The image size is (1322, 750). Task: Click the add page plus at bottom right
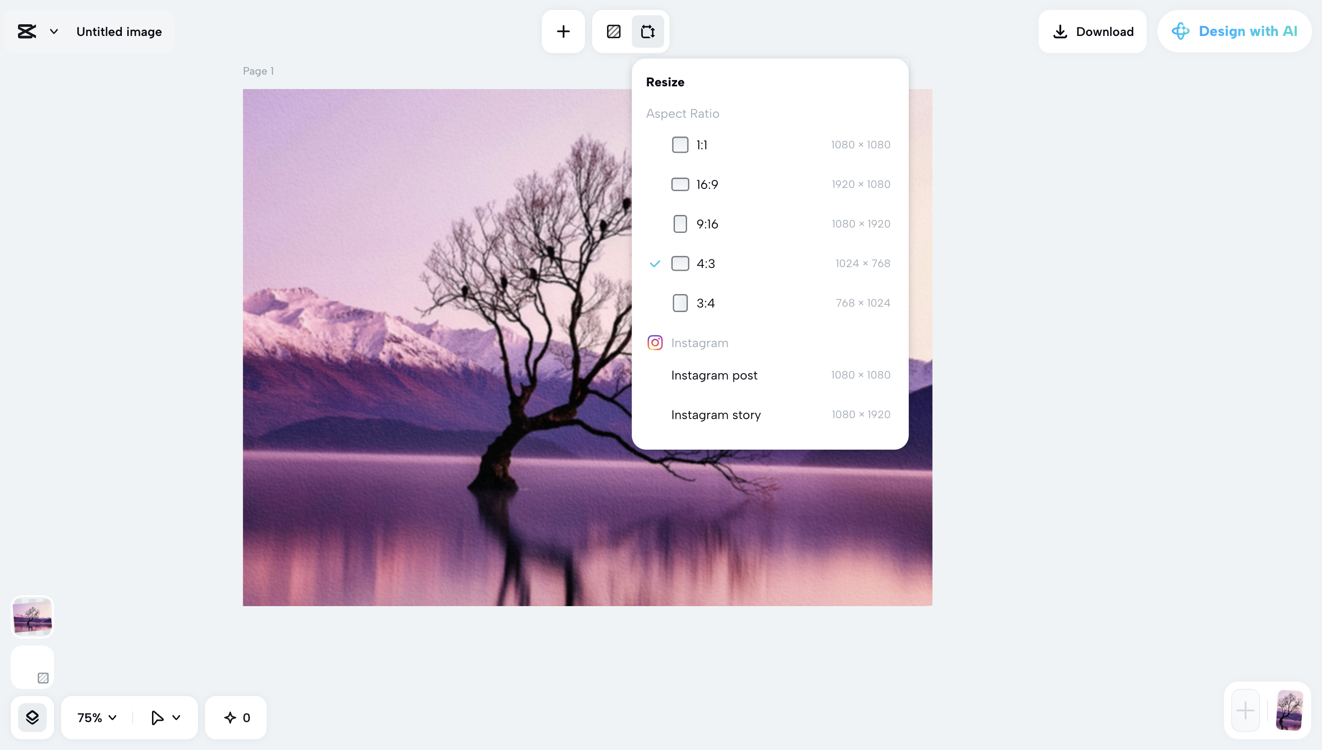click(x=1245, y=711)
